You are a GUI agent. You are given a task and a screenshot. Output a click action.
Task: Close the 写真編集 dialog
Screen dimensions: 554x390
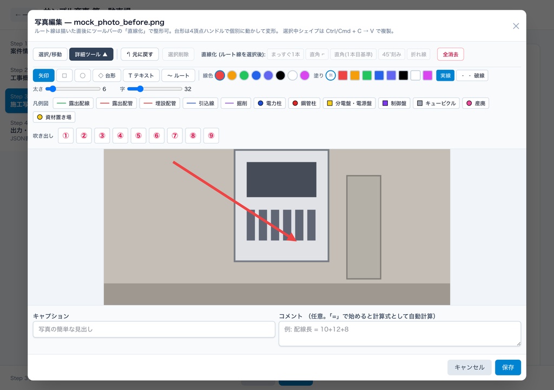516,26
